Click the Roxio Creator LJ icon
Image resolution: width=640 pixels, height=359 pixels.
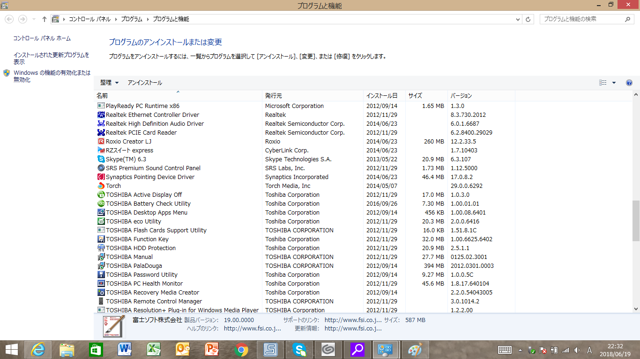(x=101, y=142)
